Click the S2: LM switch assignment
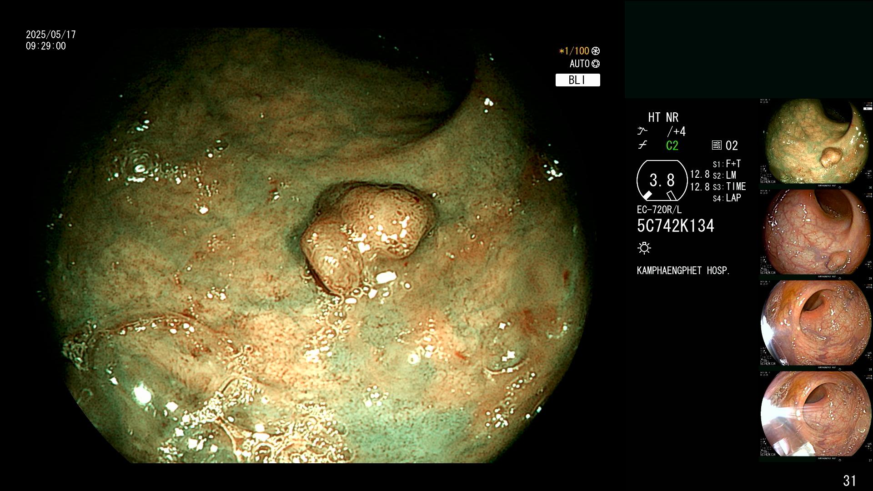 724,175
